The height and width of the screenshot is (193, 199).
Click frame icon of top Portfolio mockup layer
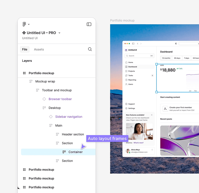24,73
